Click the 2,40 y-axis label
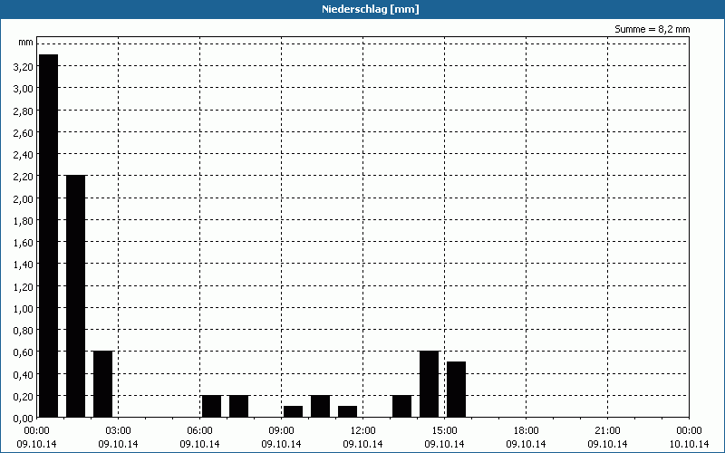Viewport: 725px width, 453px height. [24, 155]
